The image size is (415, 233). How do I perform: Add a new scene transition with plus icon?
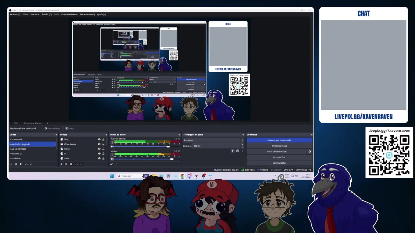(232, 151)
